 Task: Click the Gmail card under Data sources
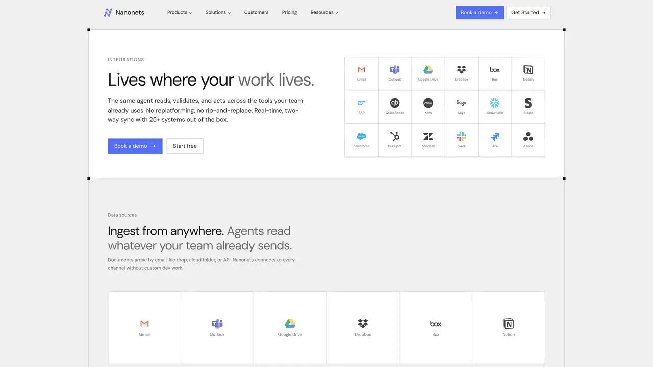coord(144,328)
